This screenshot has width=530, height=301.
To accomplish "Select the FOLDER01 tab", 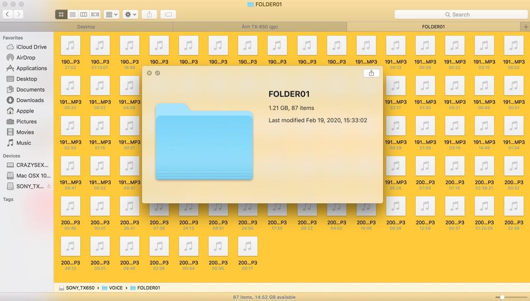I will [x=433, y=27].
